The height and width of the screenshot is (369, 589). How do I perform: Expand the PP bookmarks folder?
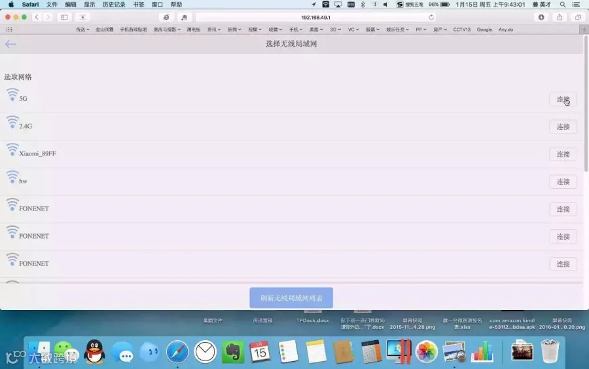[x=421, y=29]
